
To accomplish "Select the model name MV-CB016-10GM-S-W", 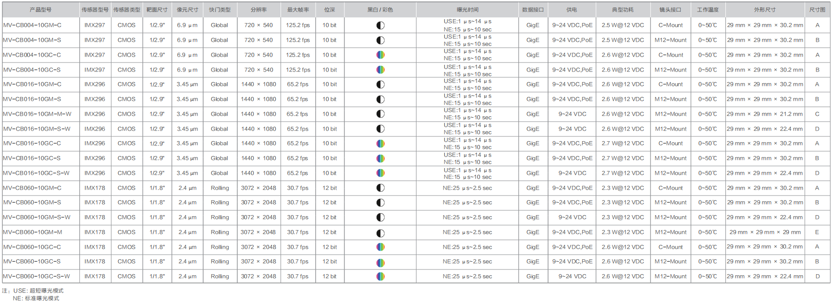I will tap(37, 129).
